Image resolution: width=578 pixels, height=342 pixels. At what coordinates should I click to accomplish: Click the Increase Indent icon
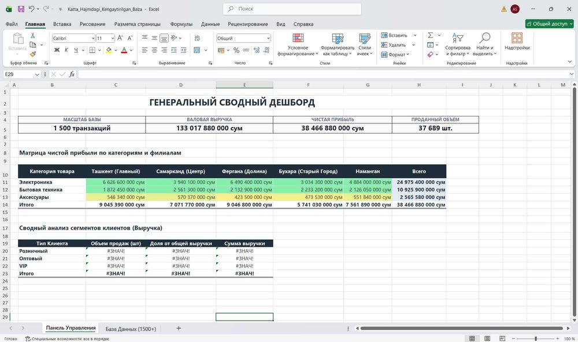click(x=184, y=50)
